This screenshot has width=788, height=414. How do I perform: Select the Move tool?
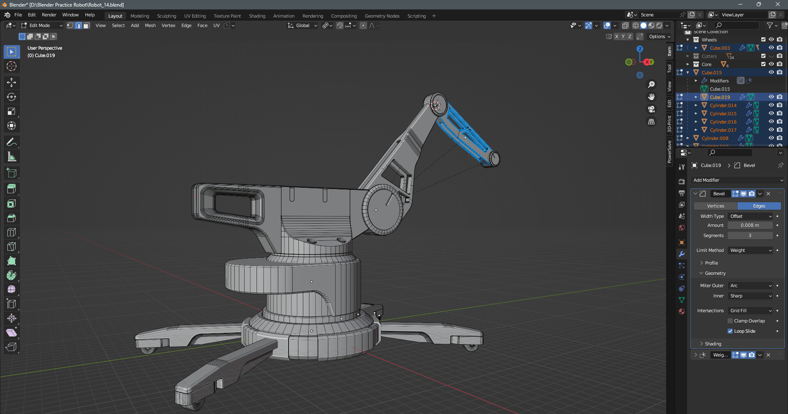[x=11, y=82]
